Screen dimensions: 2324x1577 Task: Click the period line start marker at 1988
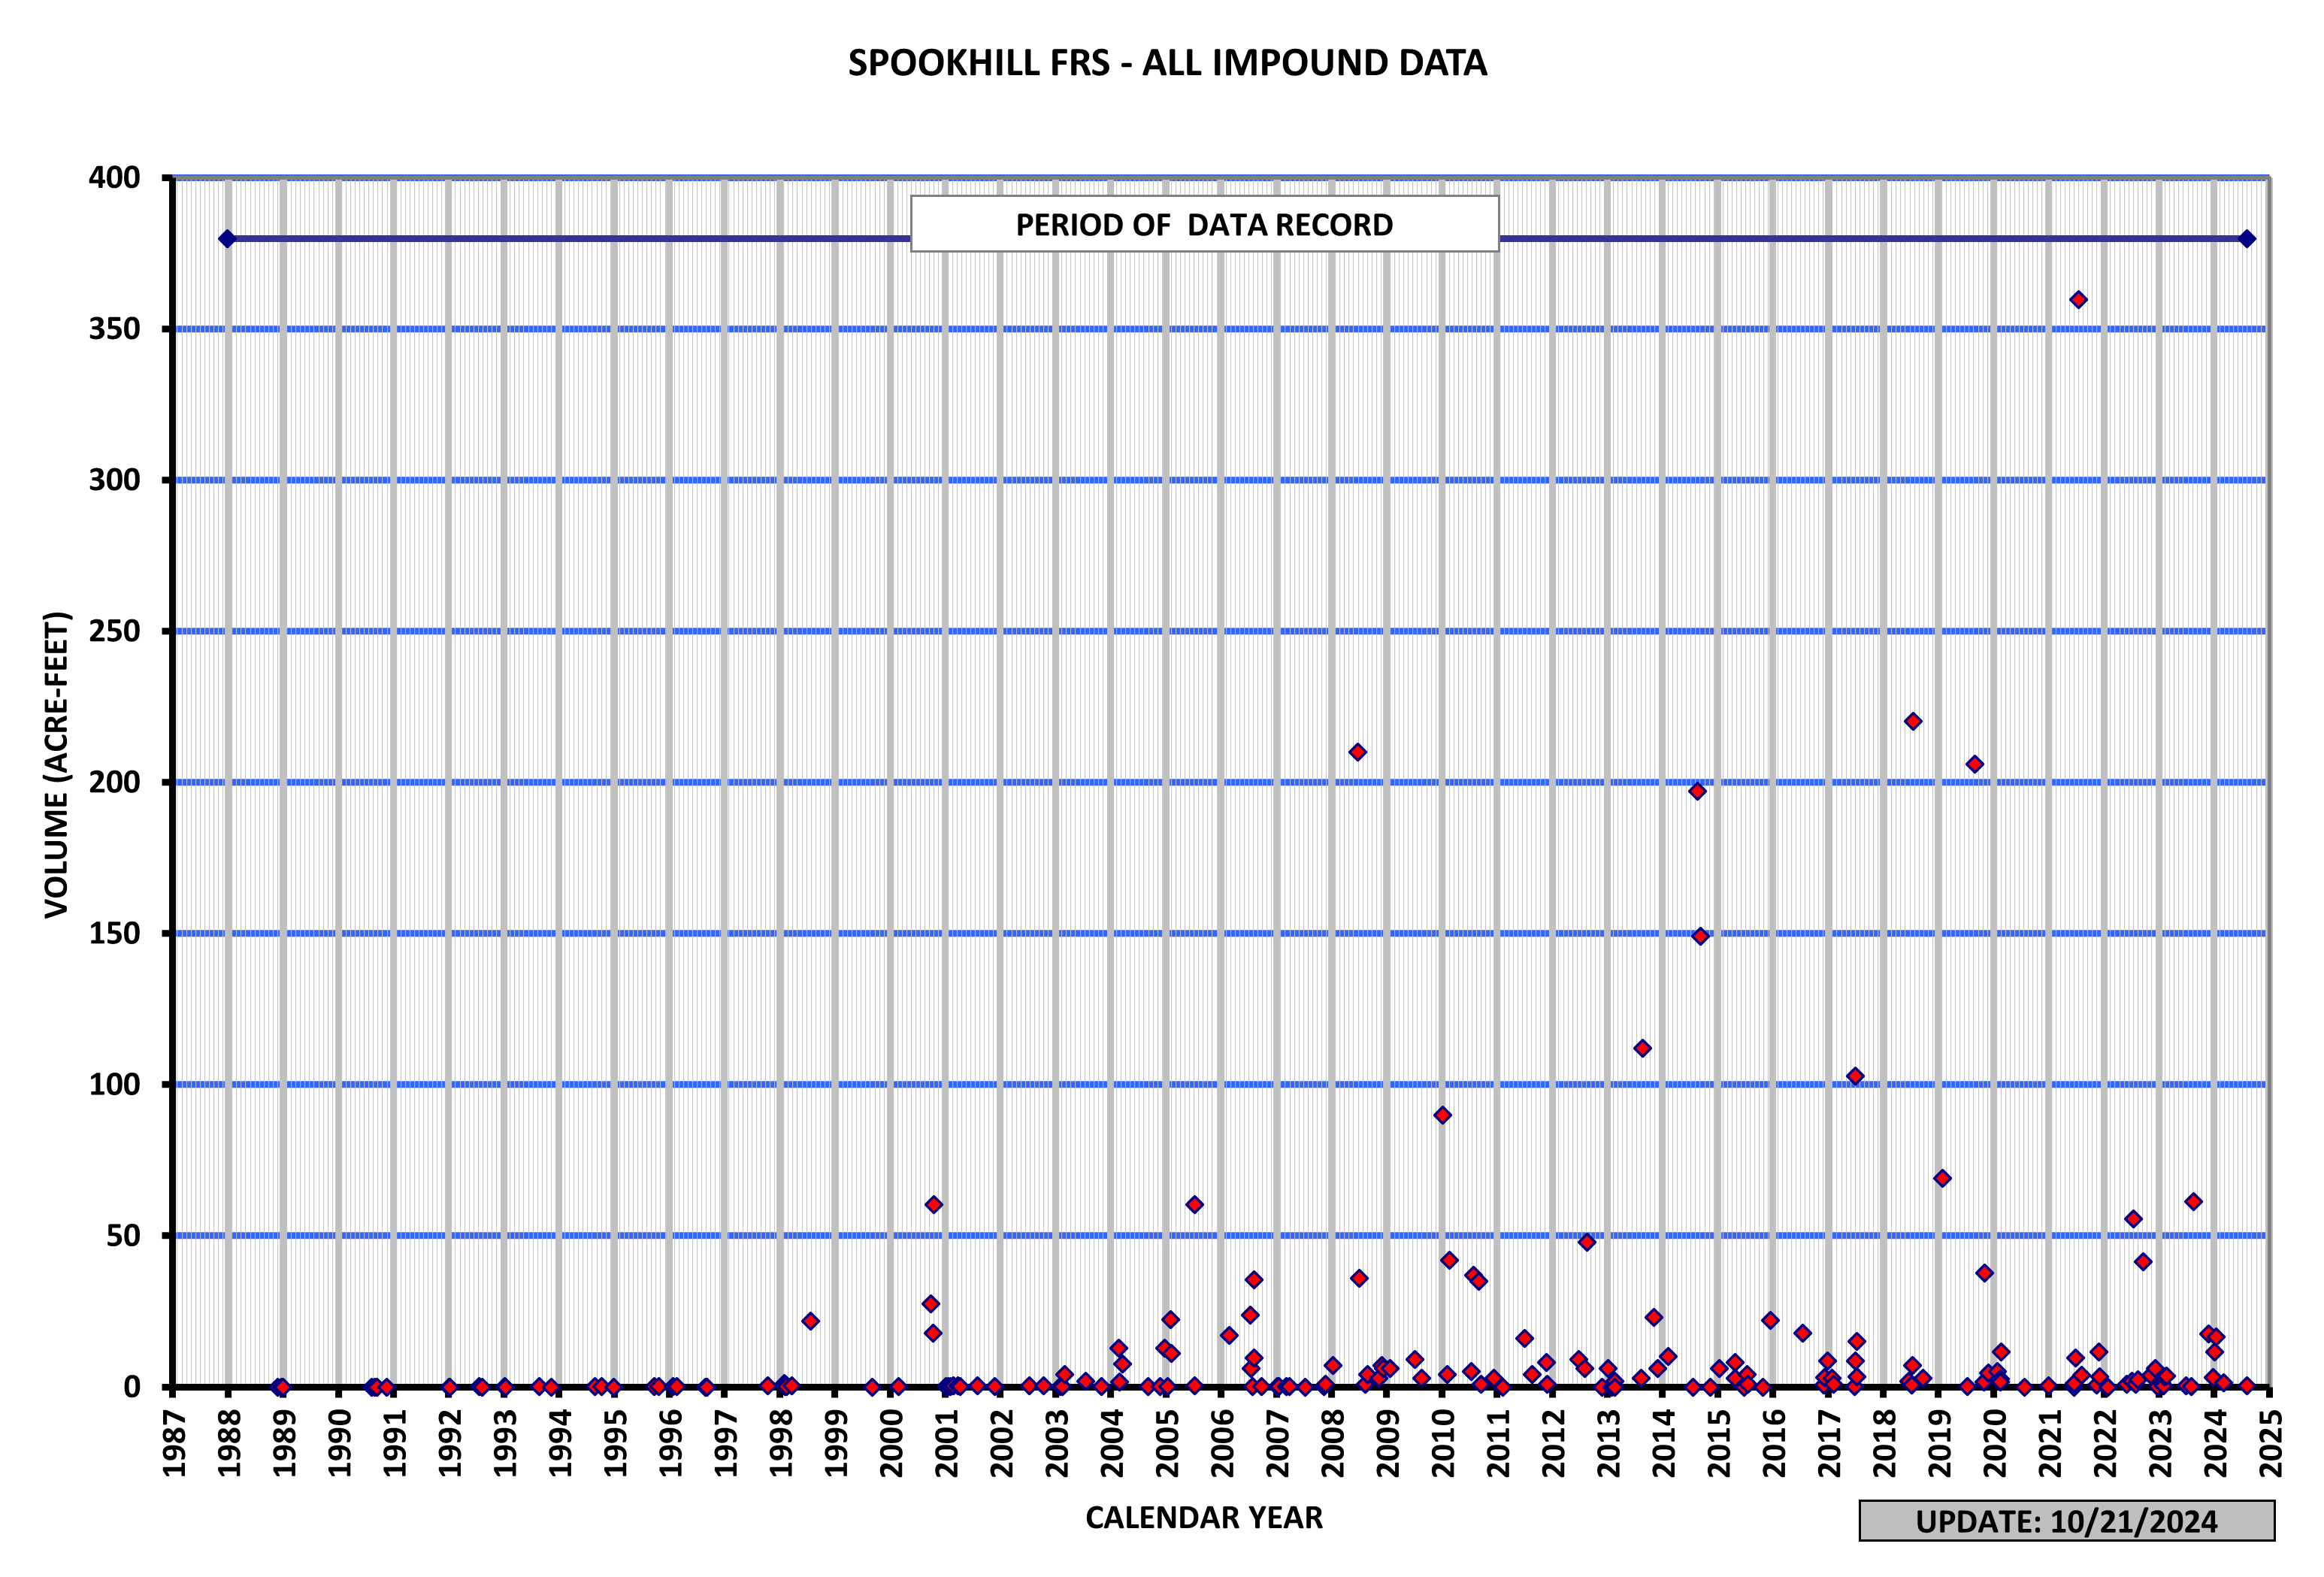click(x=227, y=239)
